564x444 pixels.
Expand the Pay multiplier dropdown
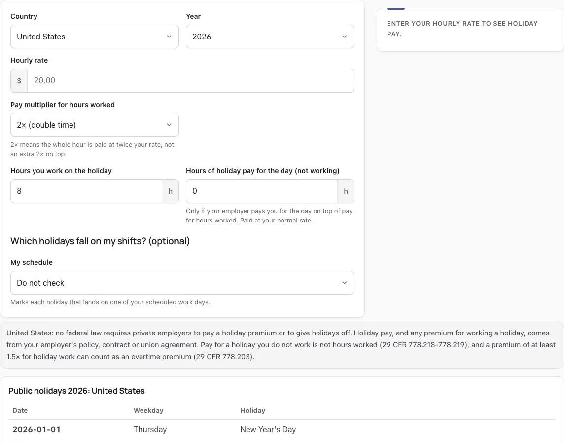tap(95, 125)
